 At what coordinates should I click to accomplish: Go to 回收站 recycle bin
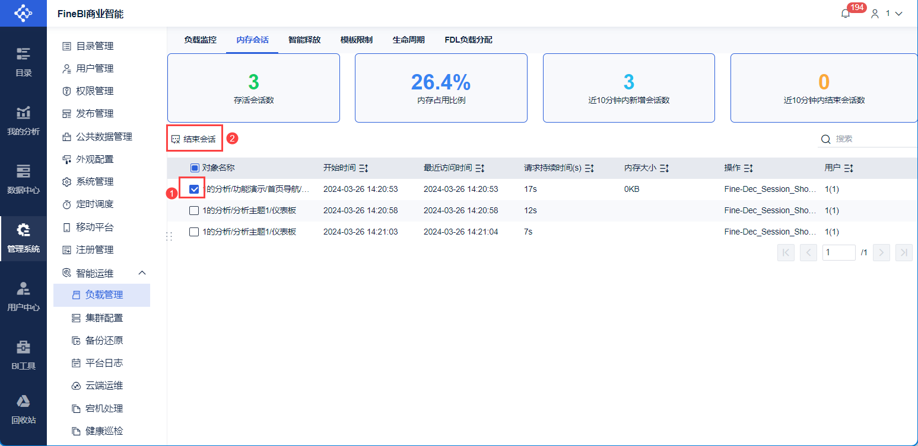pyautogui.click(x=23, y=409)
